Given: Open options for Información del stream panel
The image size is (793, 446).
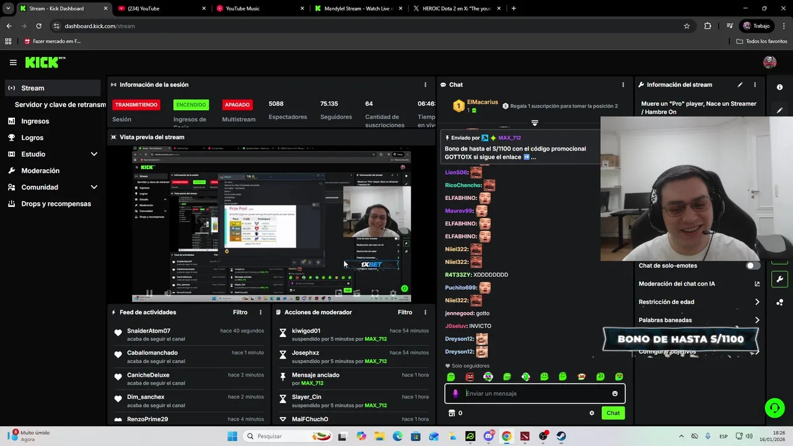Looking at the screenshot, I should point(755,85).
